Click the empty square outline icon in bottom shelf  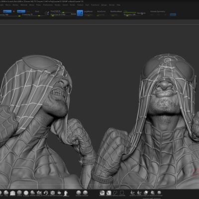pos(122,193)
